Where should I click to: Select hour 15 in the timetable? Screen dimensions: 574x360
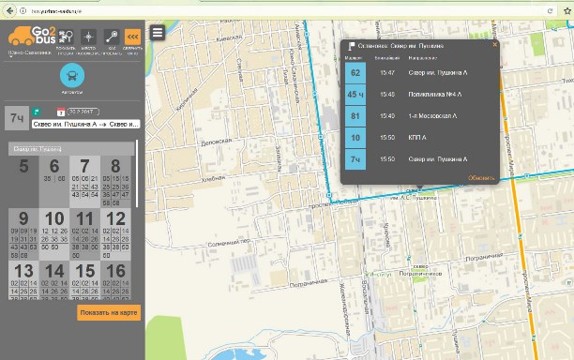[x=84, y=280]
